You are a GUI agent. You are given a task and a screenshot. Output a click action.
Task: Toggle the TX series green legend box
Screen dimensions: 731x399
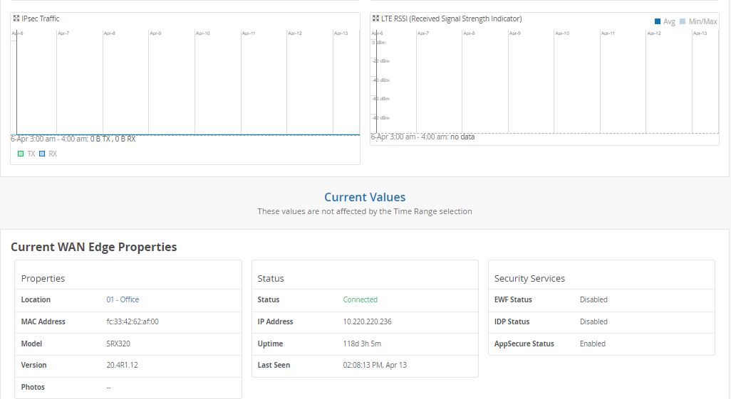21,154
